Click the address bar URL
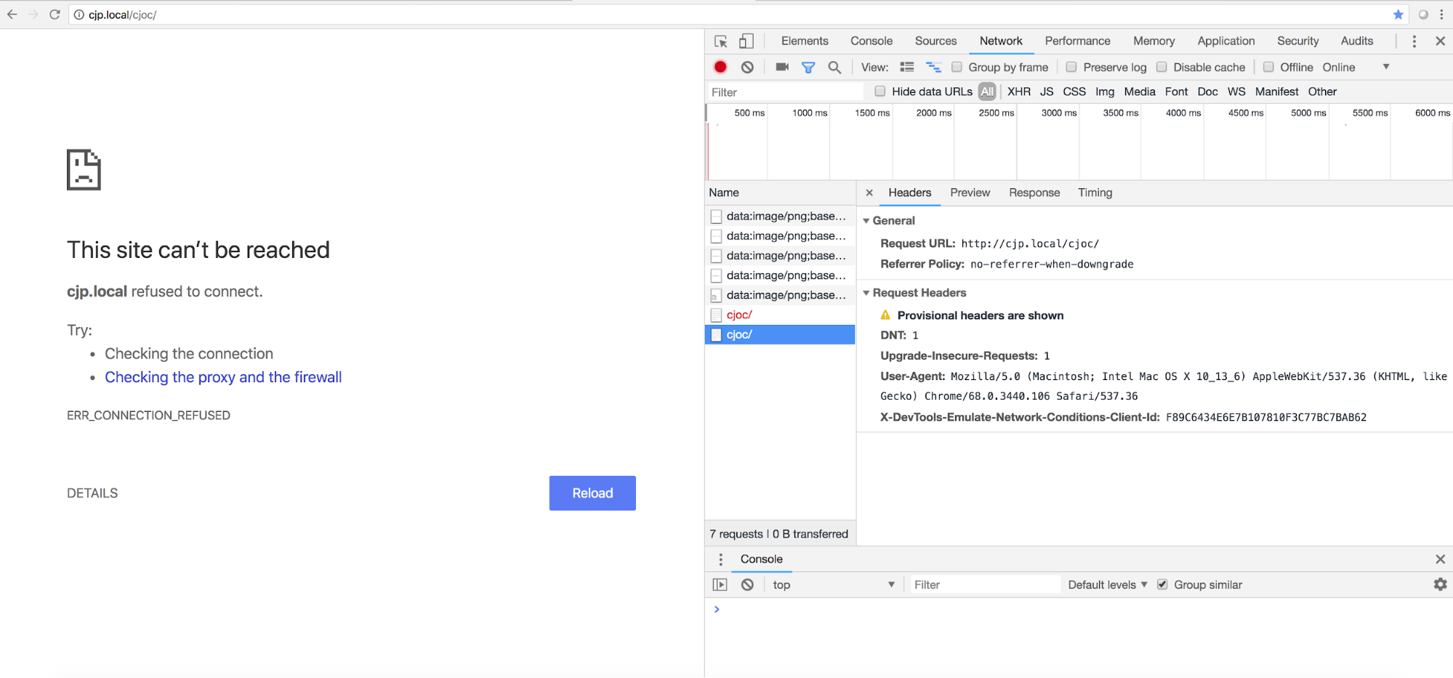Viewport: 1453px width, 678px height. point(122,15)
